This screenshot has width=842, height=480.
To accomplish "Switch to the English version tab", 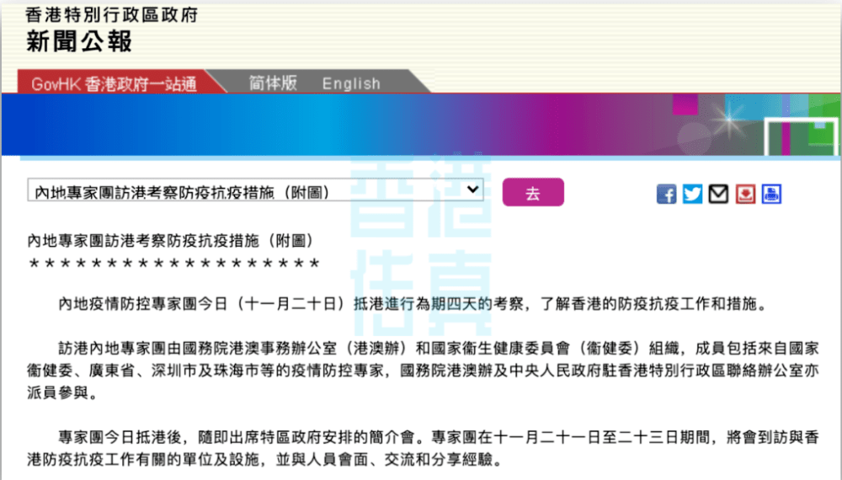I will pos(351,83).
